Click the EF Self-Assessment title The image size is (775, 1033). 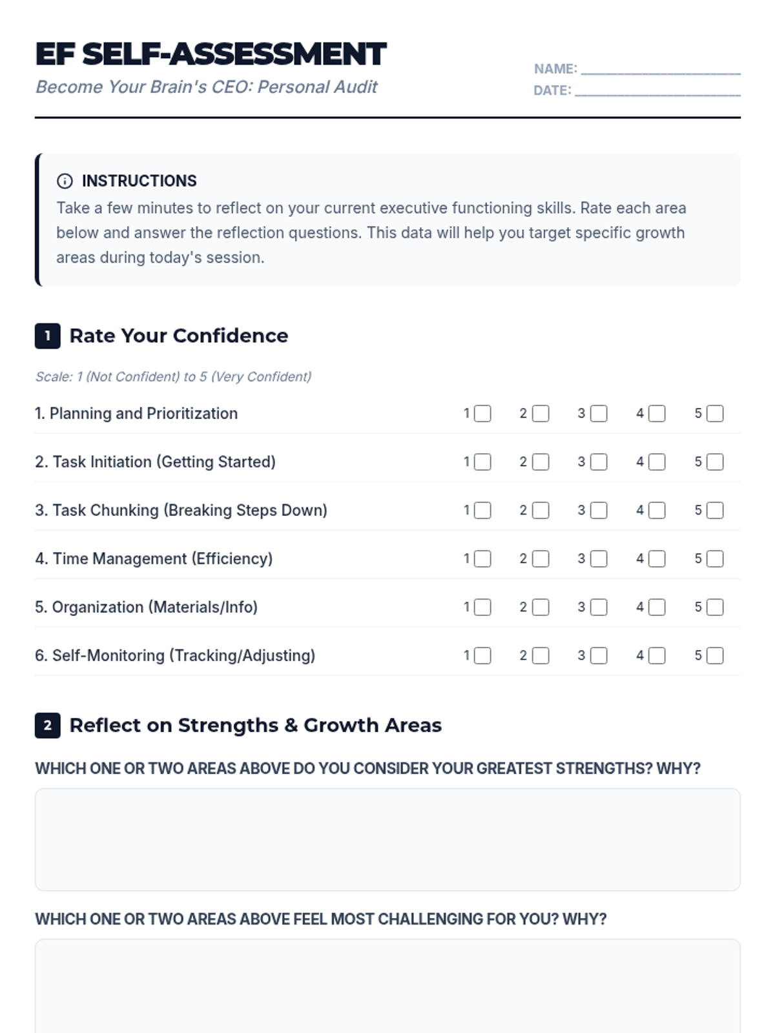(x=211, y=54)
